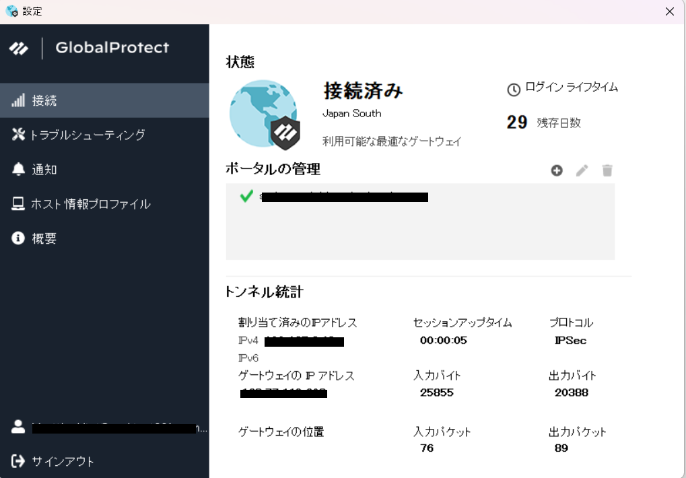Click the delete portal trash icon
Viewport: 686px width, 478px height.
click(x=607, y=170)
